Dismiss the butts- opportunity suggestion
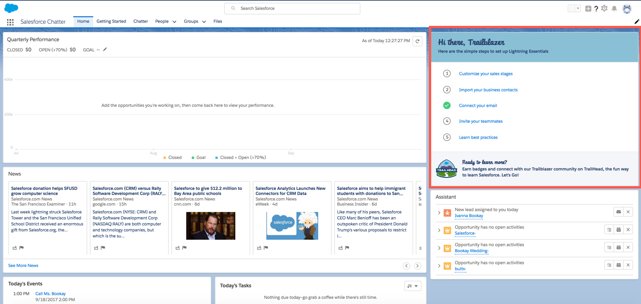641x304 pixels. (628, 265)
